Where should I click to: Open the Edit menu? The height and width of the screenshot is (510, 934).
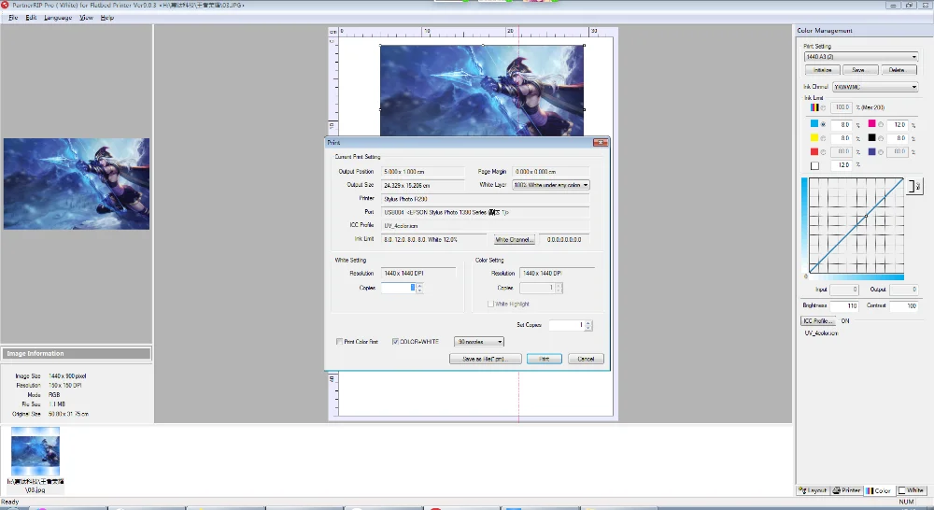[31, 18]
